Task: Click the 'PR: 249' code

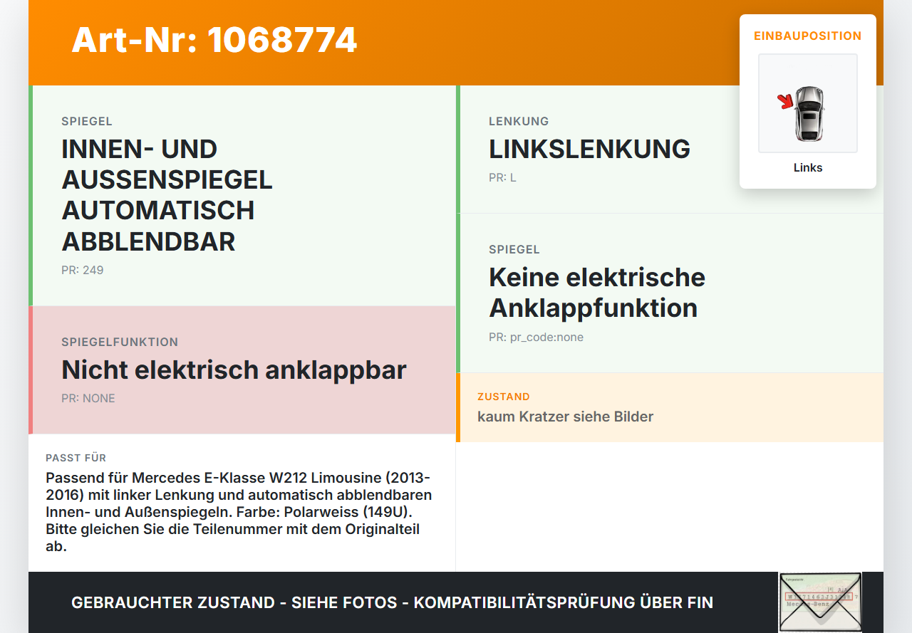Action: 83,270
